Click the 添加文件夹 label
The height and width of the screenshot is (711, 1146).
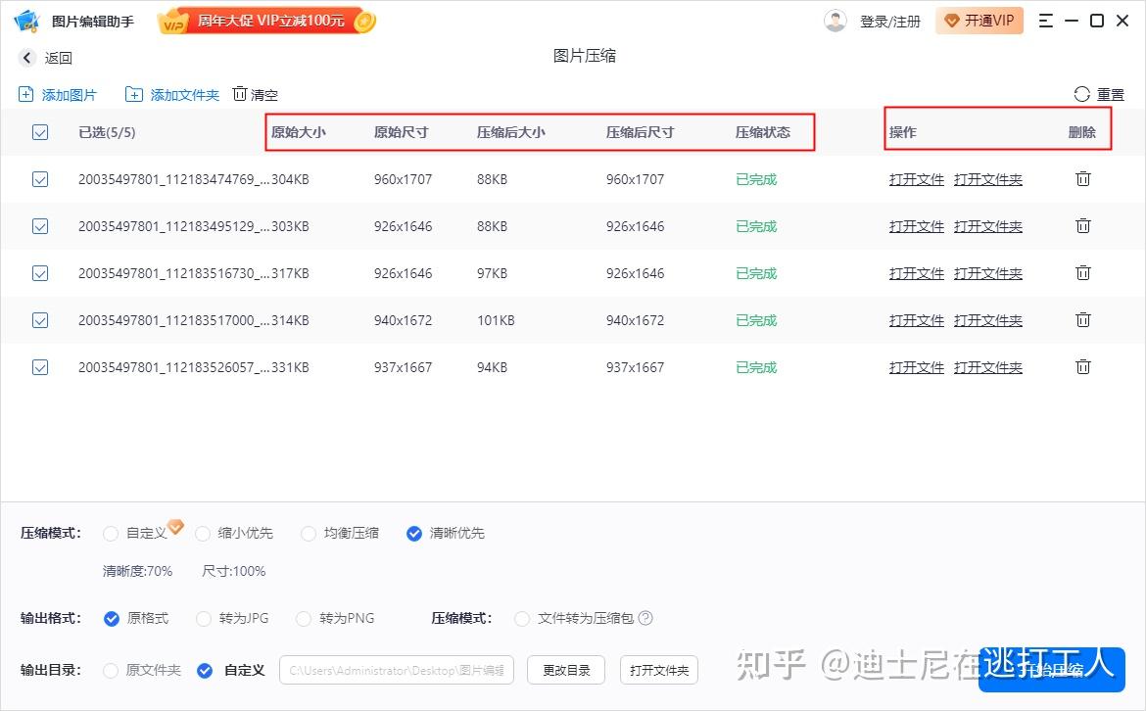pos(185,95)
